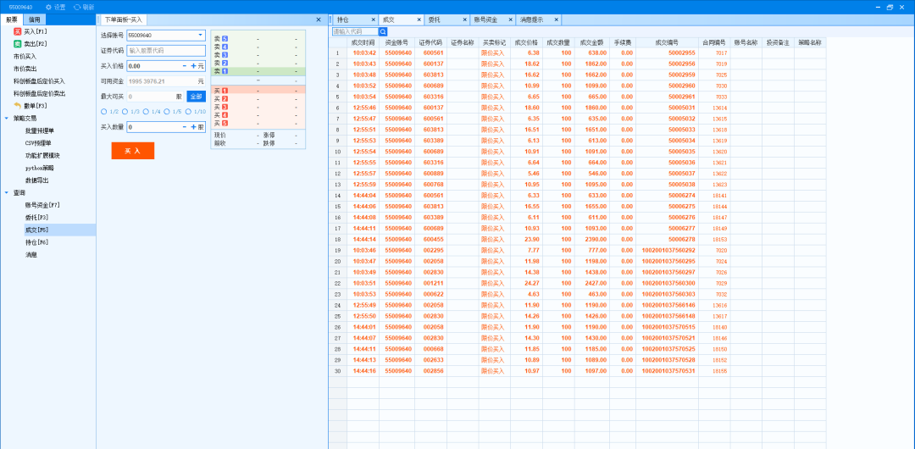915x449 pixels.
Task: Close the 下单面板-买入 panel
Action: [318, 19]
